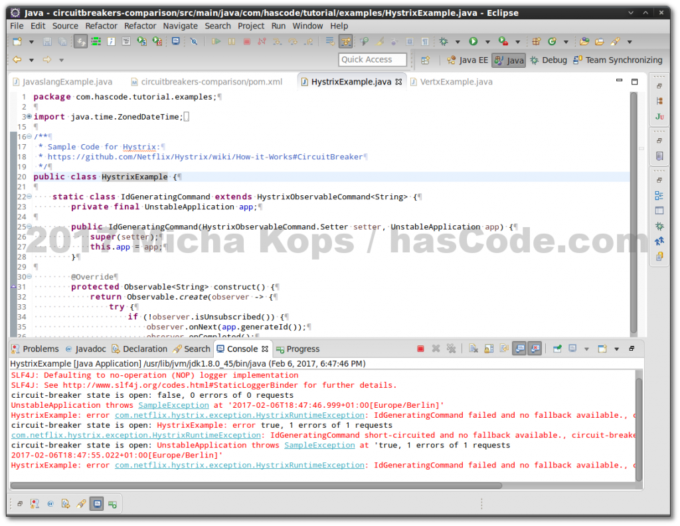Click the New Java Class icon
680x526 pixels.
click(552, 42)
